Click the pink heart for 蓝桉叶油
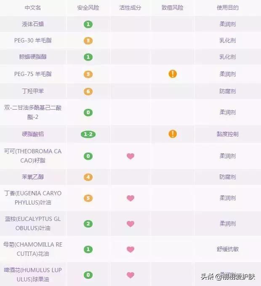261x286 pixels. [x=130, y=224]
